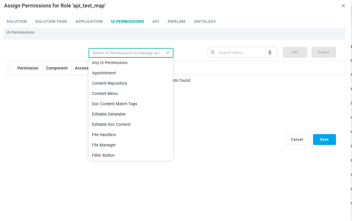Choose File Handlers in the dropdown

click(x=131, y=135)
